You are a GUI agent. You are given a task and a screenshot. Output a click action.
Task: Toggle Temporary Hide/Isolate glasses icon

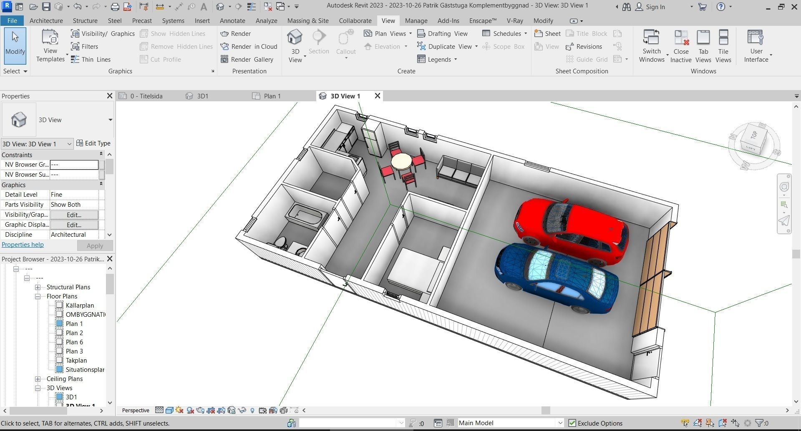[242, 411]
